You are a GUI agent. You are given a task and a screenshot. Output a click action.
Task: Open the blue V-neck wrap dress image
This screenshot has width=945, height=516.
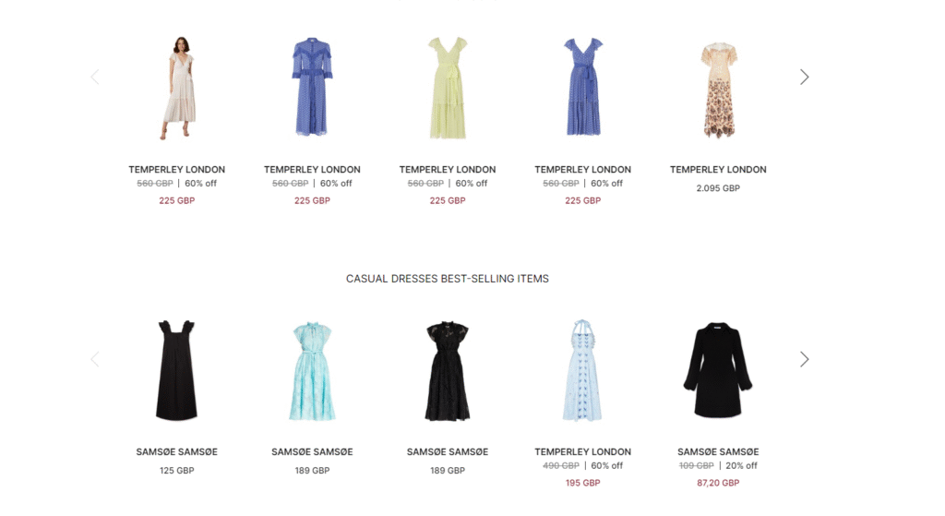pyautogui.click(x=583, y=87)
